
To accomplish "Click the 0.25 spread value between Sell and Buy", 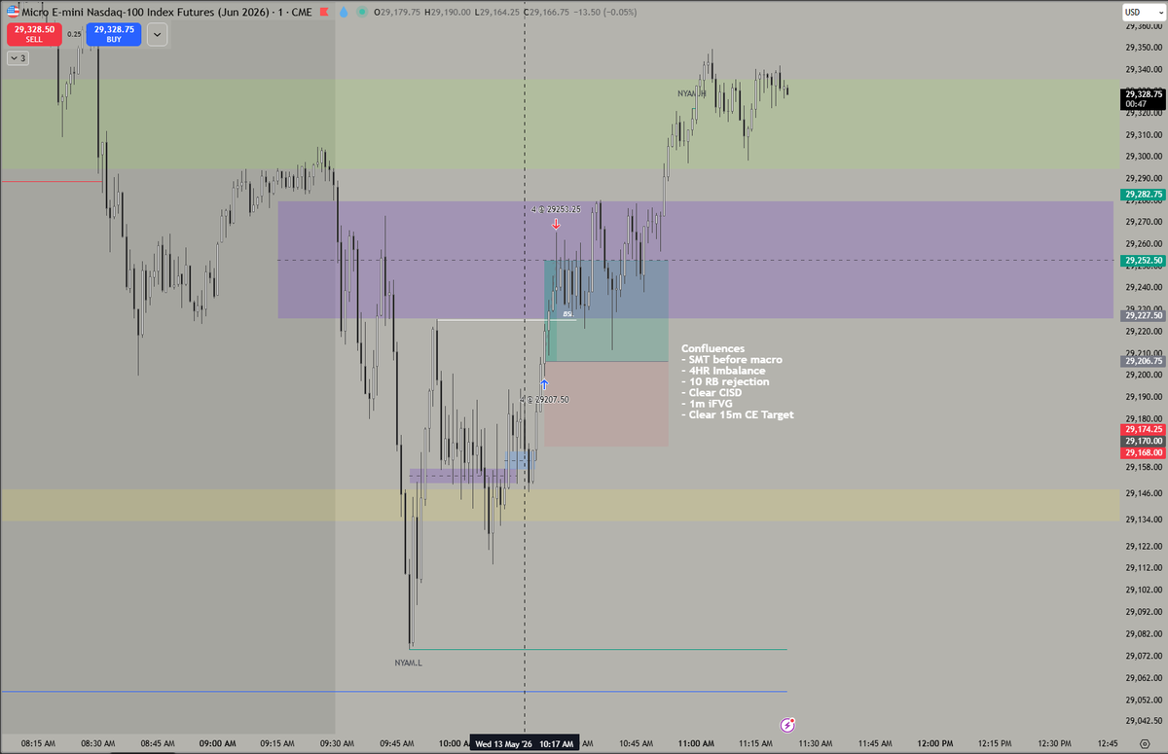I will pyautogui.click(x=74, y=34).
